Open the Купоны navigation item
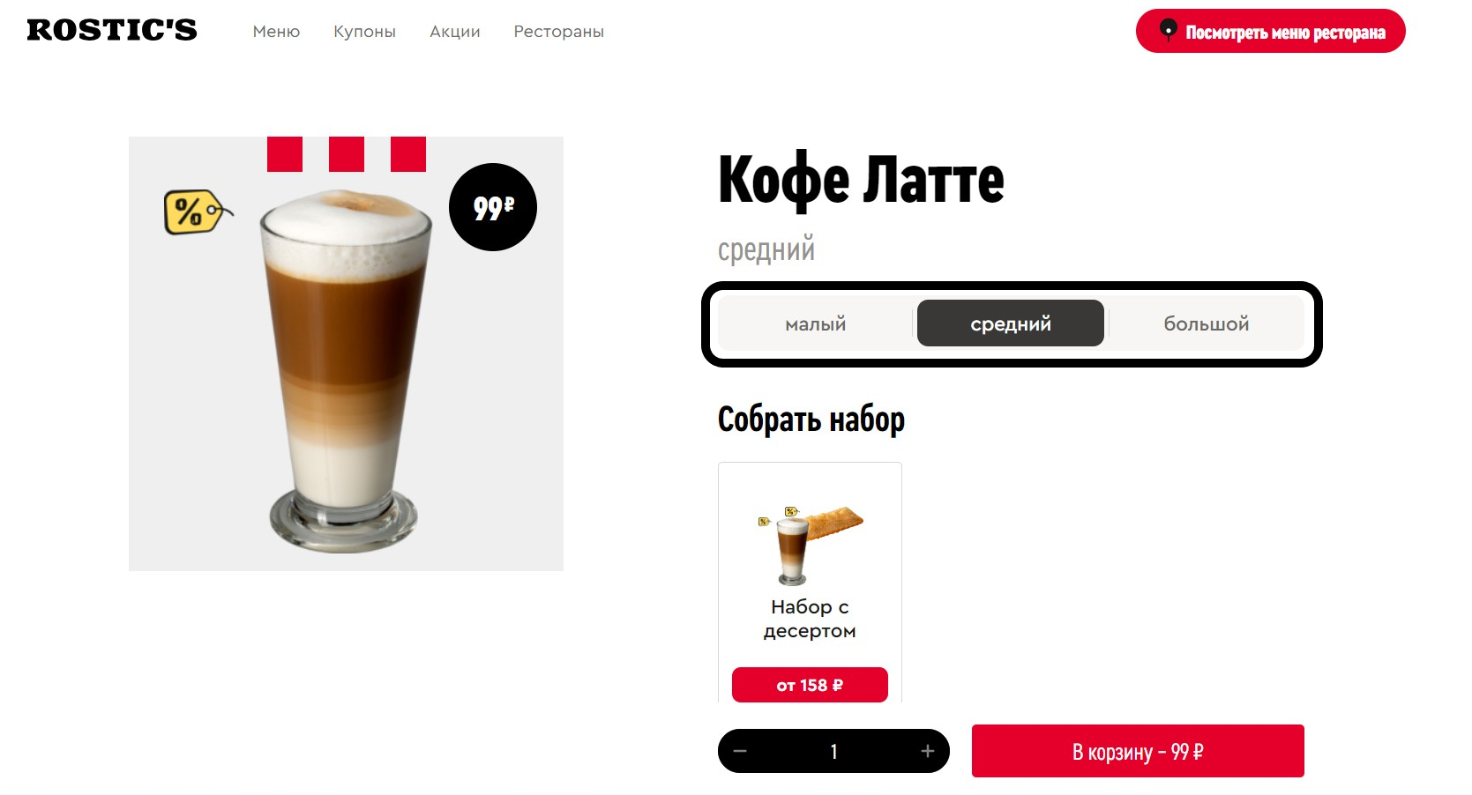The height and width of the screenshot is (795, 1472). pos(364,32)
